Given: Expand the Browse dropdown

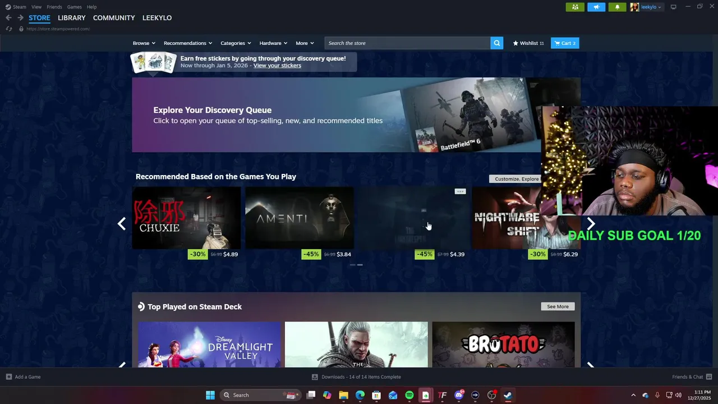Looking at the screenshot, I should 144,43.
